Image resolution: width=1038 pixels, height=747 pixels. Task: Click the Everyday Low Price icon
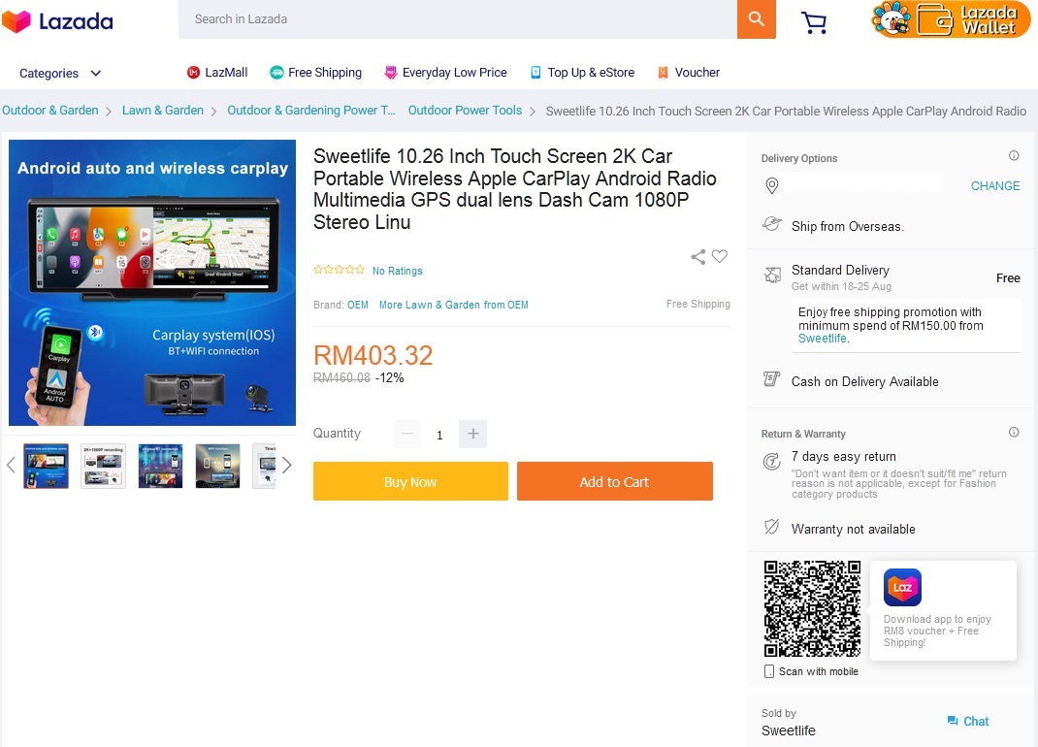point(391,73)
